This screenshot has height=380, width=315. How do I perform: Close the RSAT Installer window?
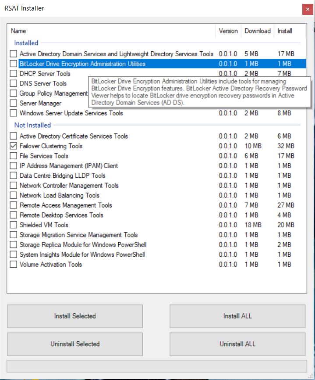point(308,9)
